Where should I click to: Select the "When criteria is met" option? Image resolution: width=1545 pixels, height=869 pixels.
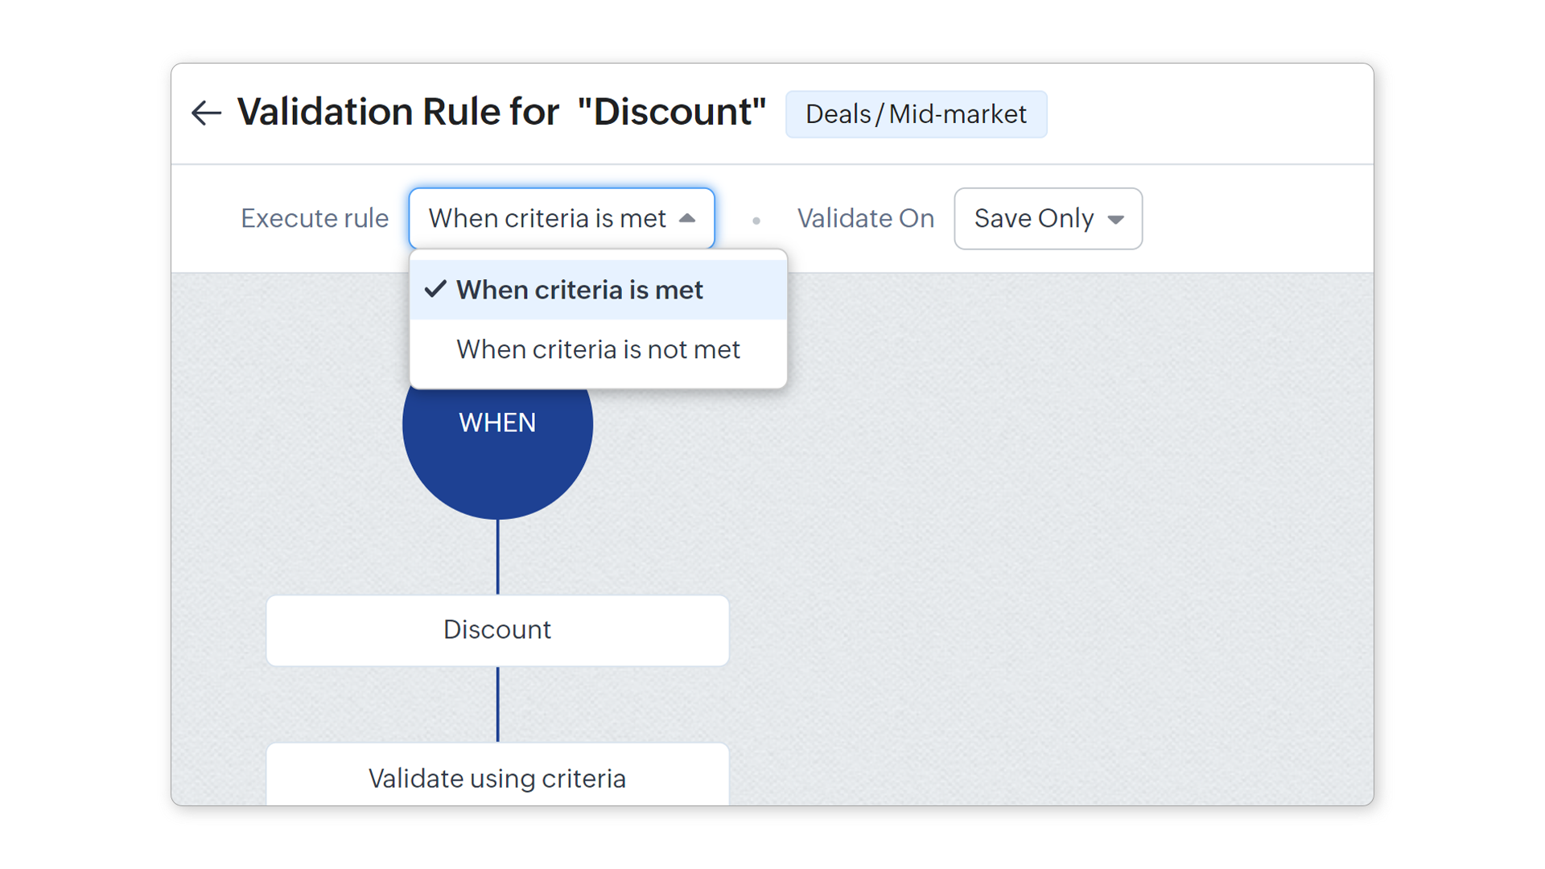coord(579,290)
